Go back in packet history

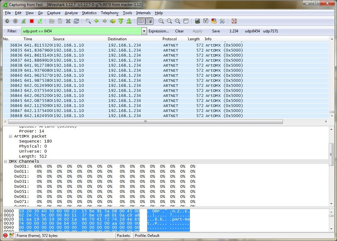96,21
